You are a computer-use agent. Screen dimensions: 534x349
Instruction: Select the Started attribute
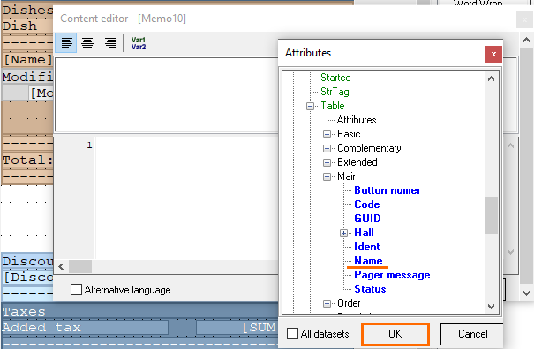pyautogui.click(x=335, y=78)
